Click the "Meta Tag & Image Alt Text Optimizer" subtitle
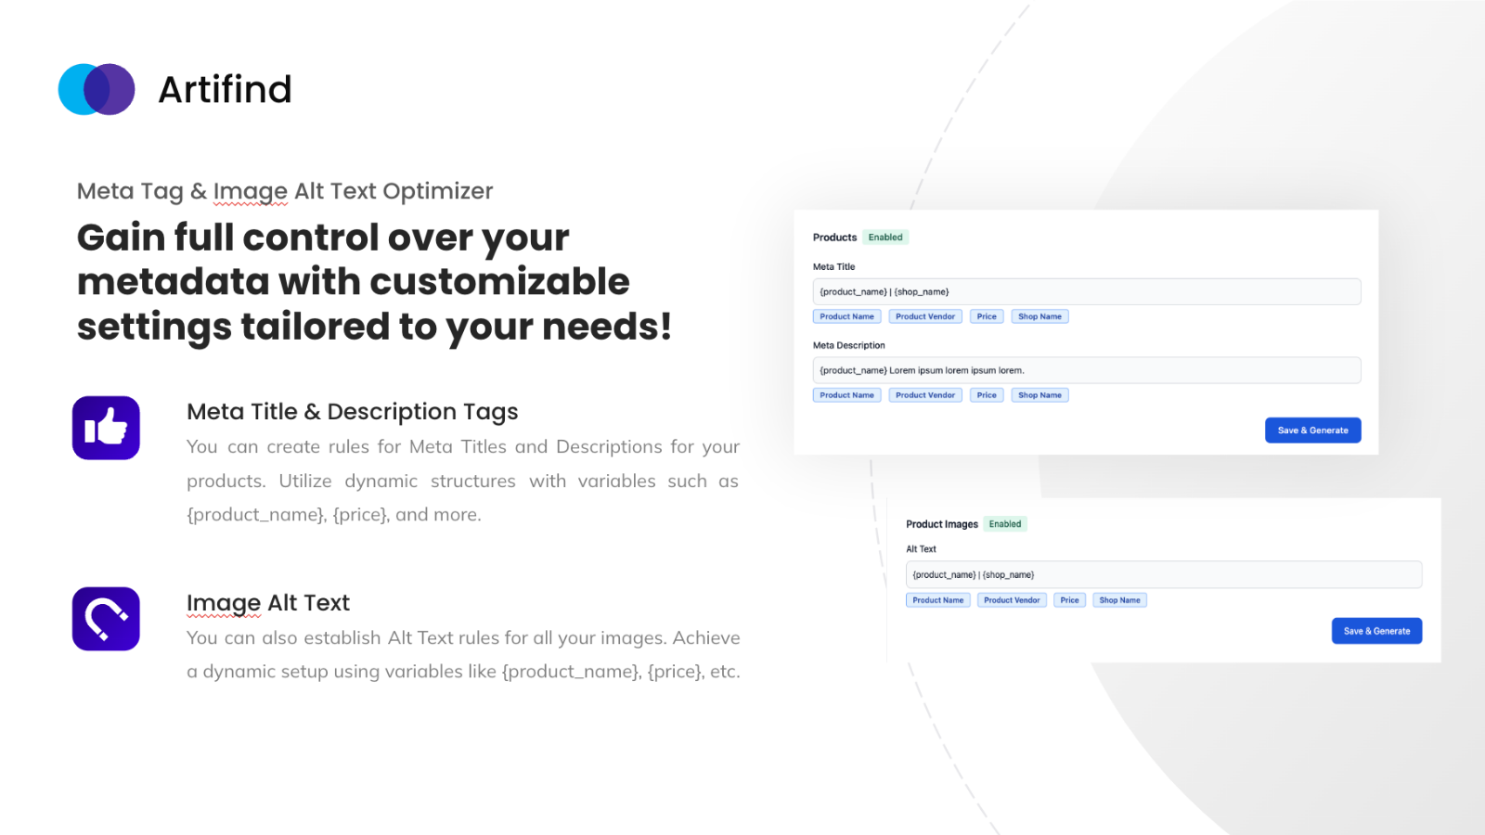This screenshot has height=835, width=1485. [x=285, y=191]
